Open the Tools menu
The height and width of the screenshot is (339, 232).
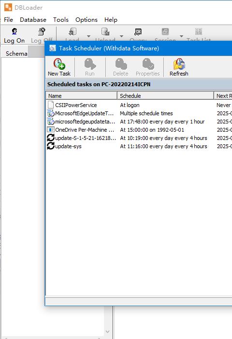point(61,20)
